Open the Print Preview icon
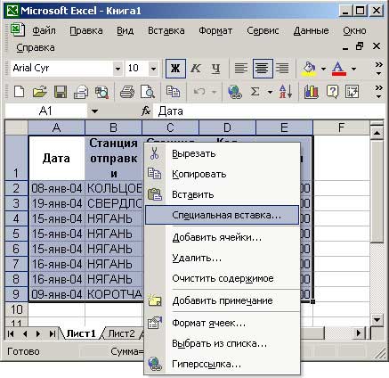 [x=148, y=92]
